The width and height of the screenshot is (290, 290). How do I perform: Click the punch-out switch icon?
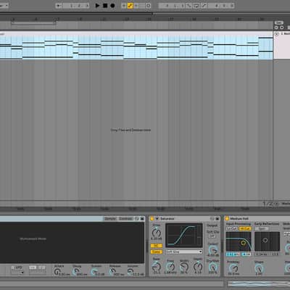tap(204, 6)
